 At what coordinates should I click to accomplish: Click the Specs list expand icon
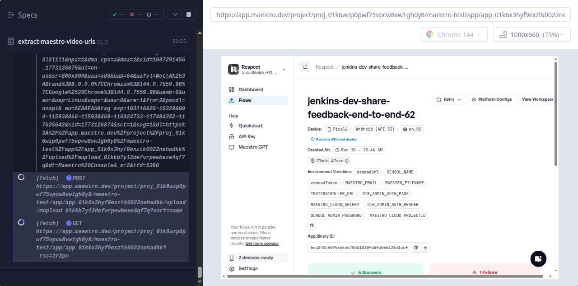[x=11, y=15]
